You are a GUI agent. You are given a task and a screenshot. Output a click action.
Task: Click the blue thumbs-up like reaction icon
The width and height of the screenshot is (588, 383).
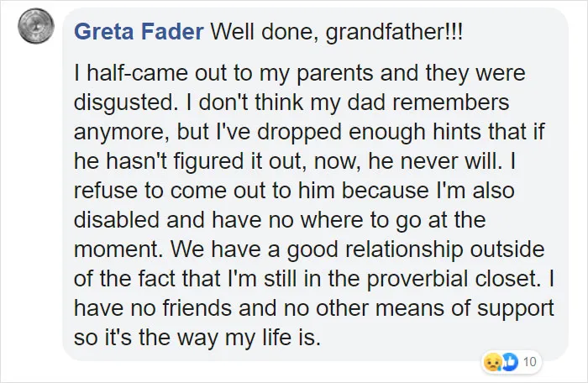[x=509, y=362]
